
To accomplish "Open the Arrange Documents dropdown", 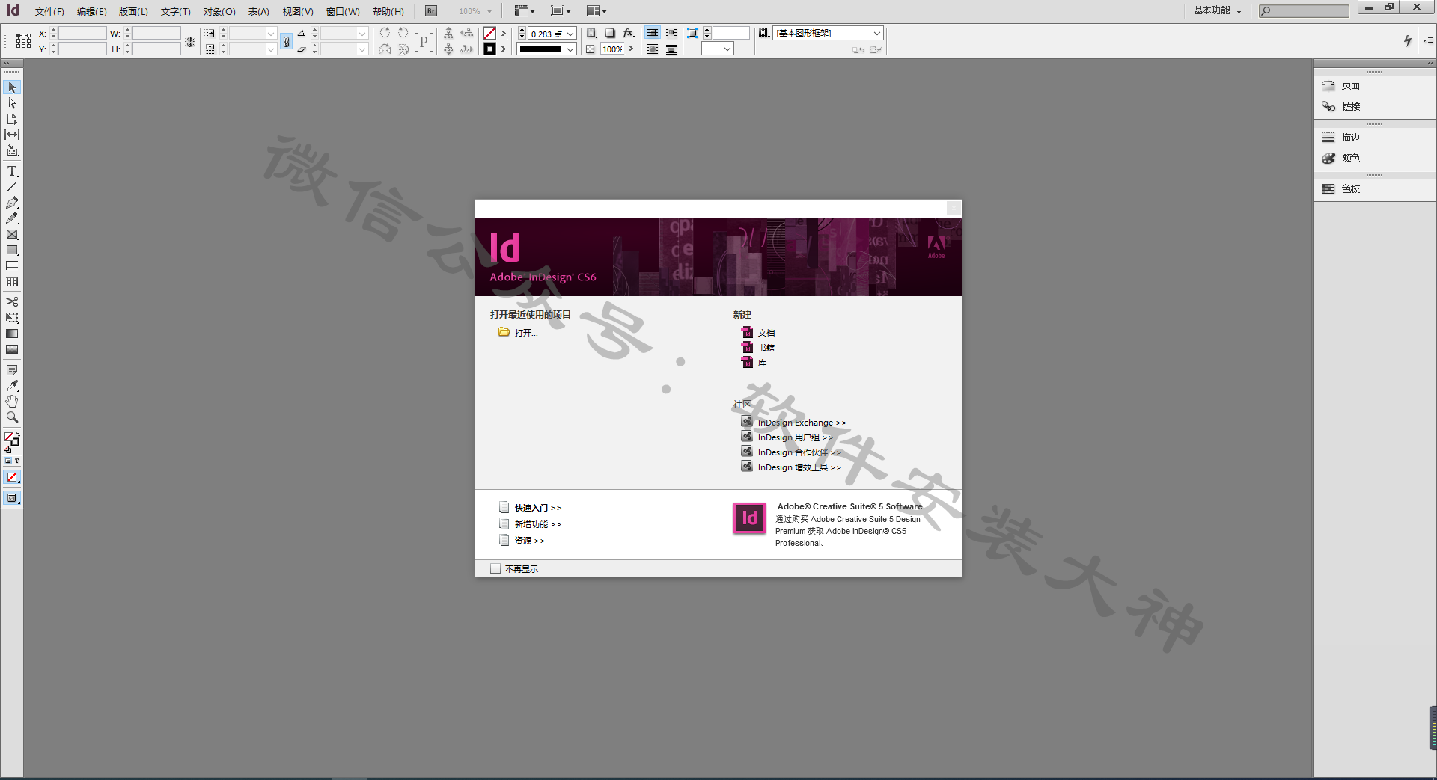I will pyautogui.click(x=597, y=11).
